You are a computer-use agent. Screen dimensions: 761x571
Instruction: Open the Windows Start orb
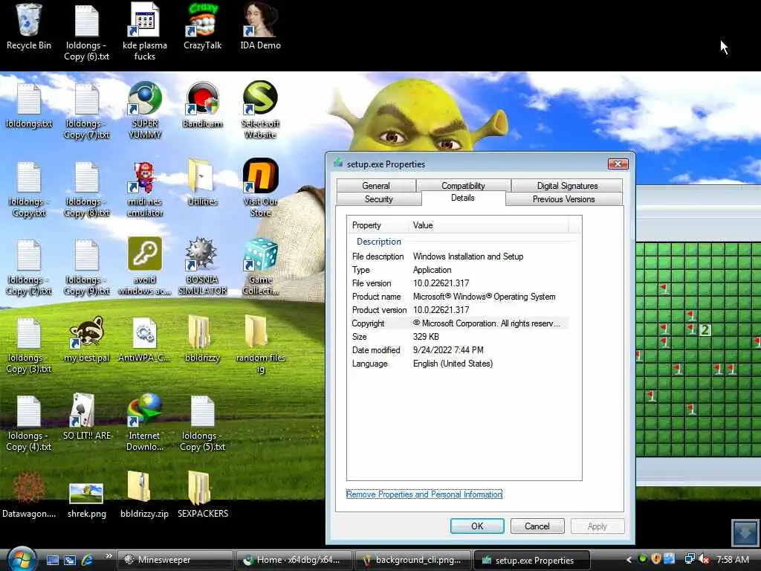click(22, 559)
